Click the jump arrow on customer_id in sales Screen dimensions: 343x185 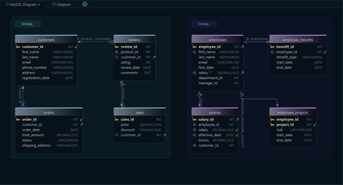click(164, 135)
